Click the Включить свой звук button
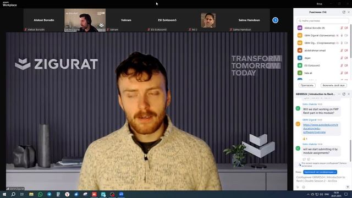This screenshot has height=198, width=352. pyautogui.click(x=334, y=85)
